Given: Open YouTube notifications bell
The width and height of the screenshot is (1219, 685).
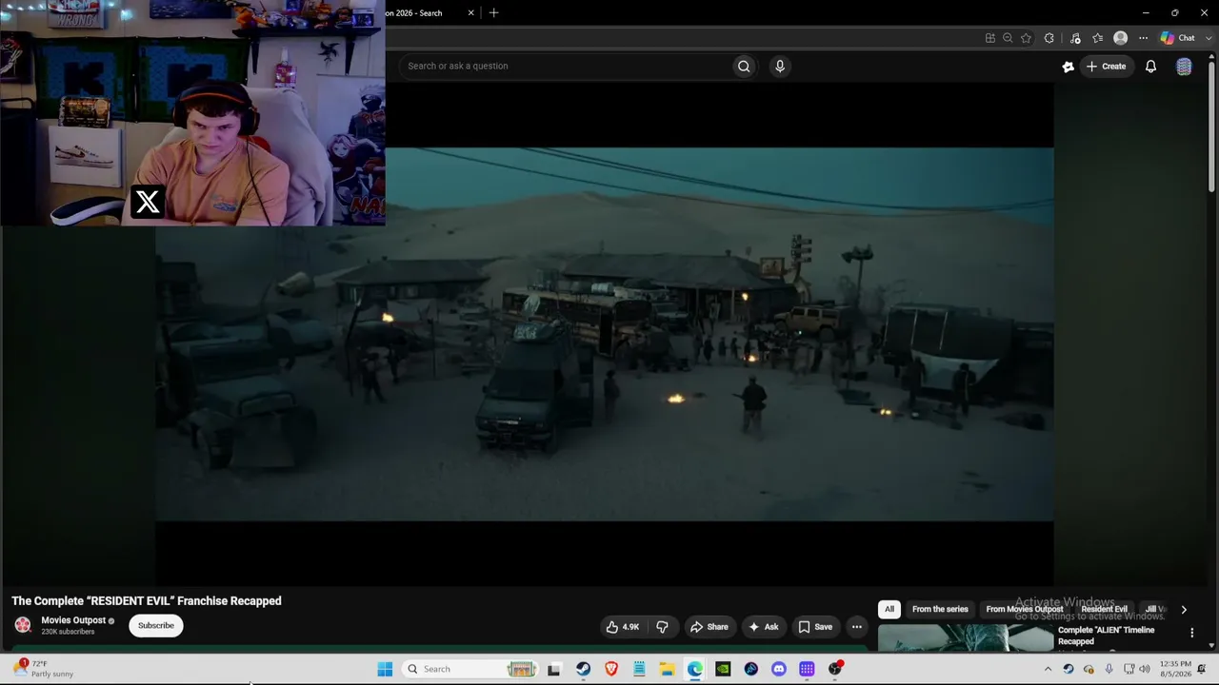Looking at the screenshot, I should point(1150,66).
